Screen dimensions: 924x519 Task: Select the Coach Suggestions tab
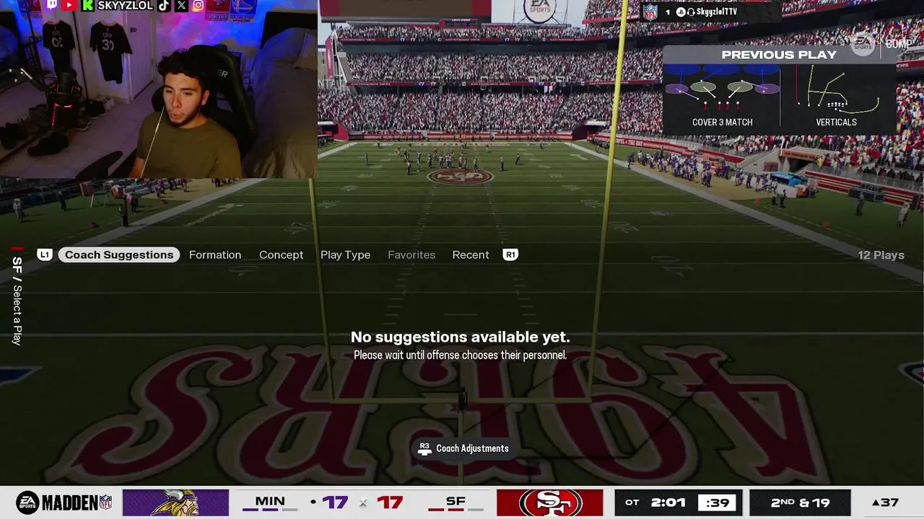(119, 254)
